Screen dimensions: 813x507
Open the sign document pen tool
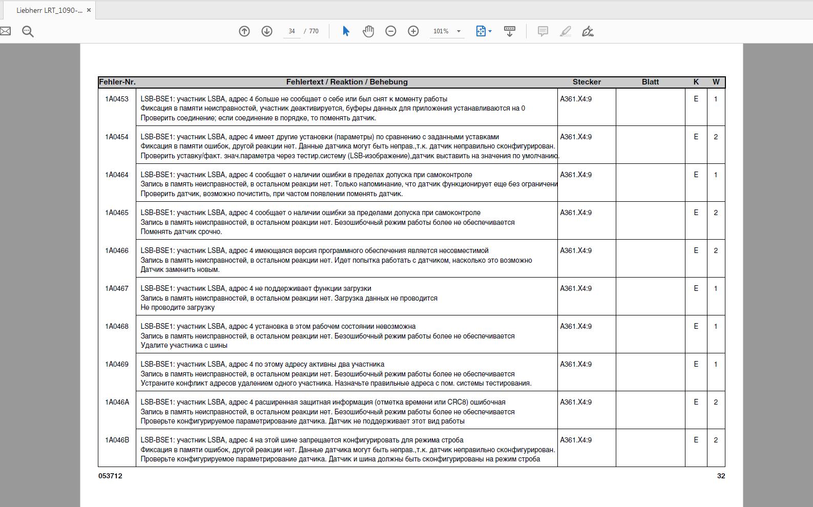click(588, 31)
